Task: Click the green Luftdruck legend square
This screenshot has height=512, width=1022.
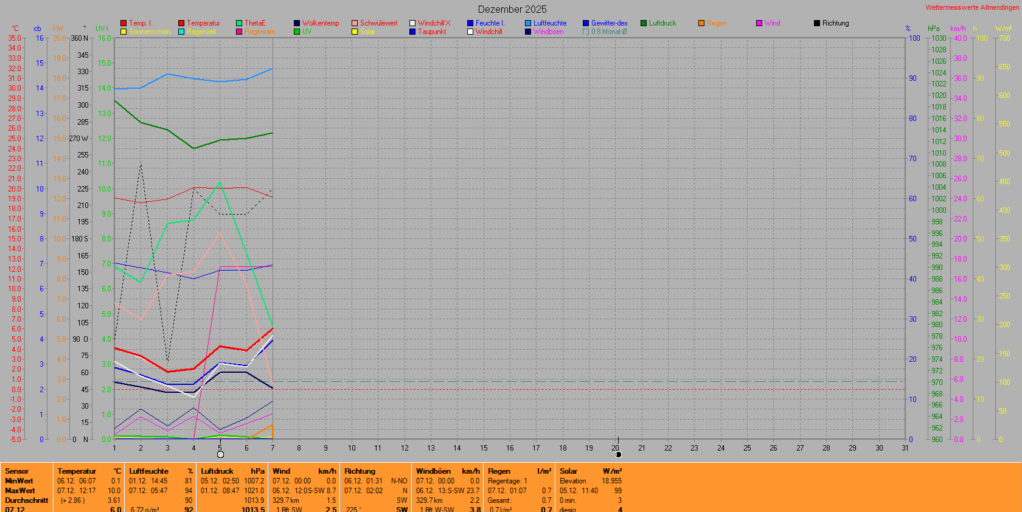Action: click(644, 23)
